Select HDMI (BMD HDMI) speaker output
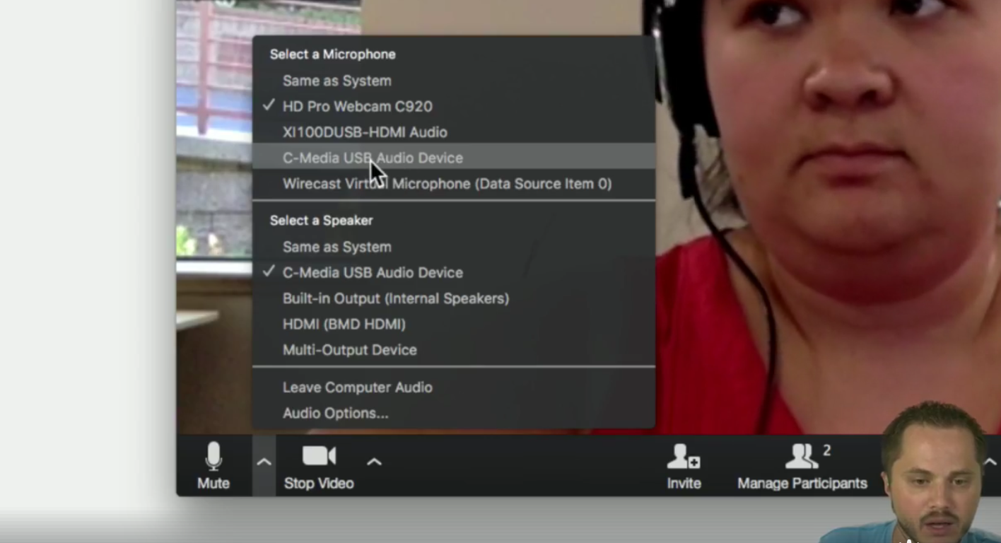The height and width of the screenshot is (543, 1001). pyautogui.click(x=344, y=325)
